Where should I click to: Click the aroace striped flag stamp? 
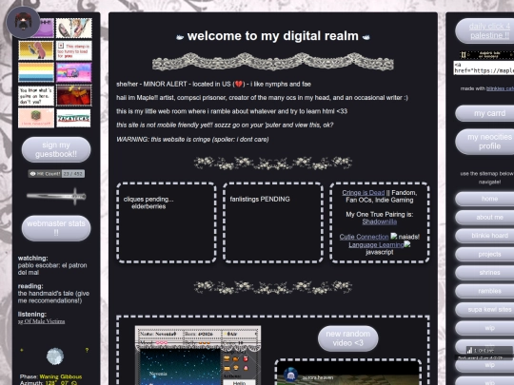point(36,72)
